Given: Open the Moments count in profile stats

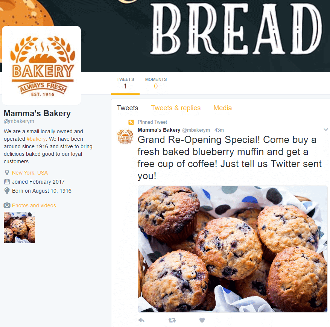Looking at the screenshot, I should (x=156, y=83).
